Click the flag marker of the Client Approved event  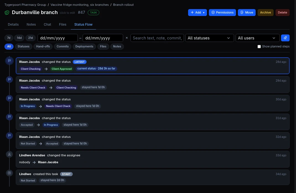[x=9, y=61]
